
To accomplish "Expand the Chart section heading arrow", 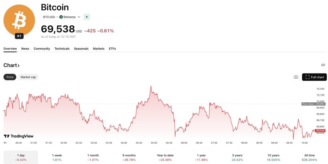I will coord(19,65).
